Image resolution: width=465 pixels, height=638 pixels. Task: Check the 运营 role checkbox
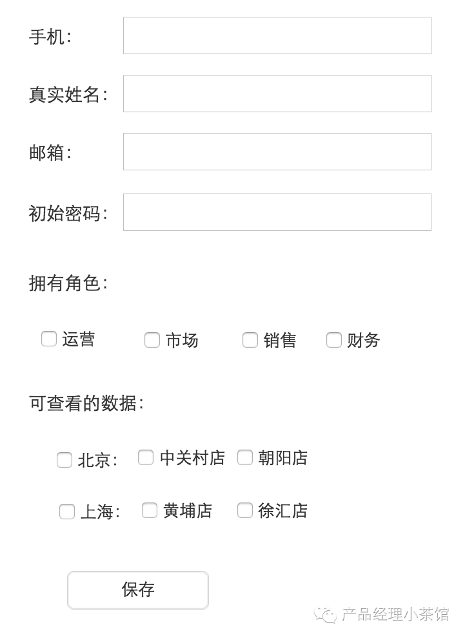49,339
